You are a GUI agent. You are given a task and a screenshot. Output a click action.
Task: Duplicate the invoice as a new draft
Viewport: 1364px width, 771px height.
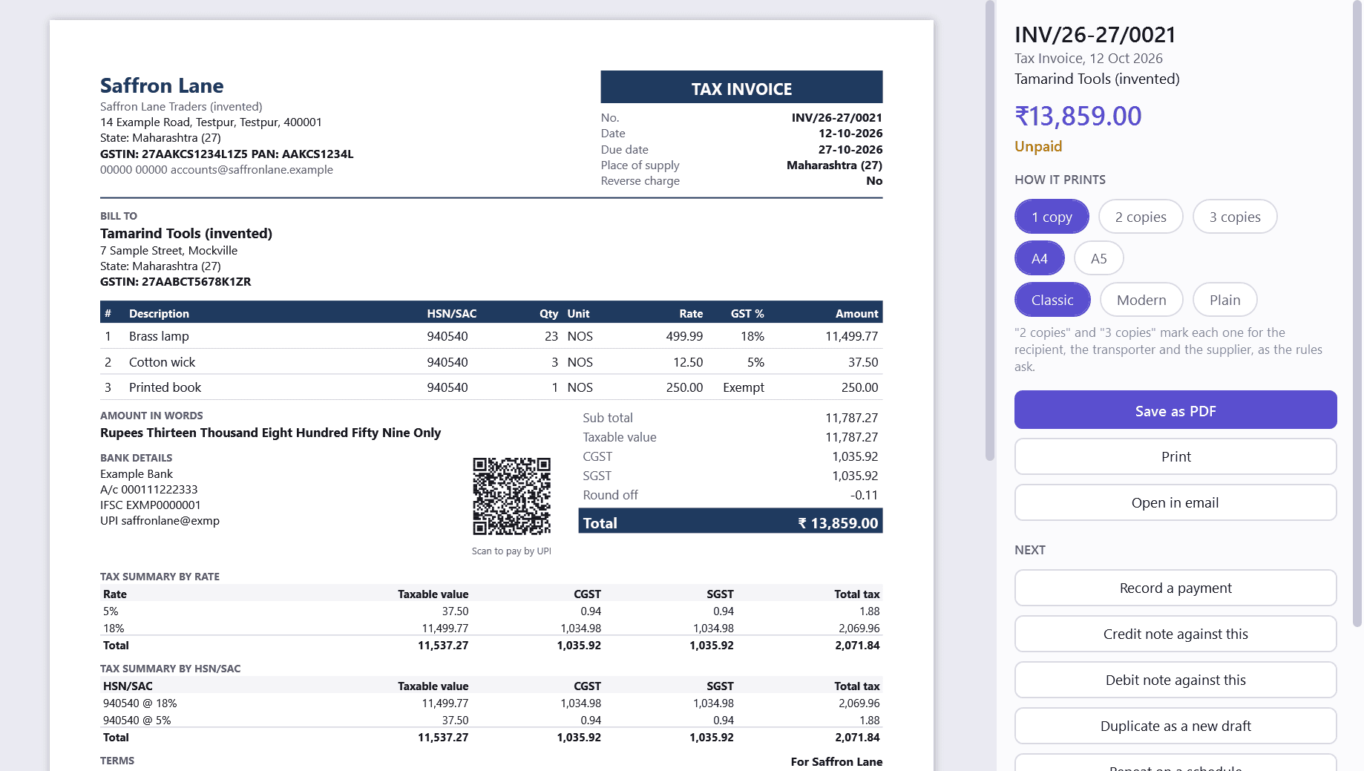1176,726
